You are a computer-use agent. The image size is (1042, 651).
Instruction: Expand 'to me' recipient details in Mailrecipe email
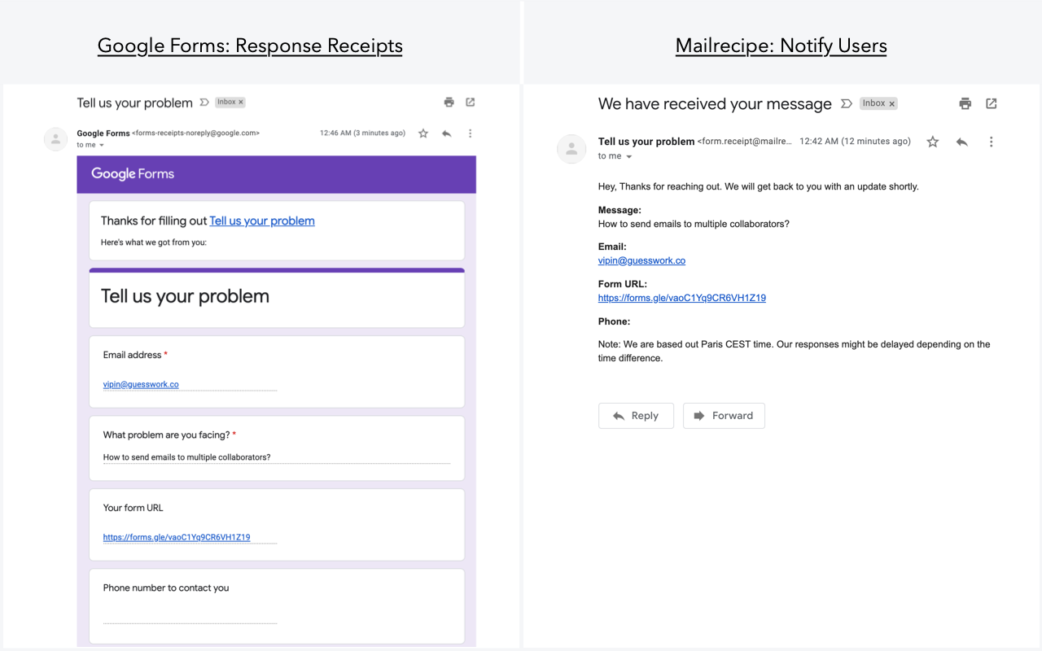coord(629,156)
